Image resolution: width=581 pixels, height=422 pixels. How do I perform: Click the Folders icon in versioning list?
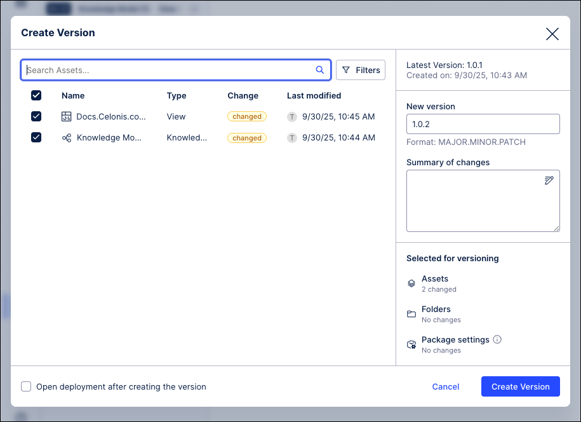tap(411, 314)
